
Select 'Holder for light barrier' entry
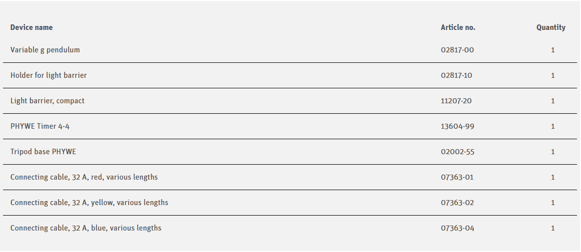(x=48, y=75)
